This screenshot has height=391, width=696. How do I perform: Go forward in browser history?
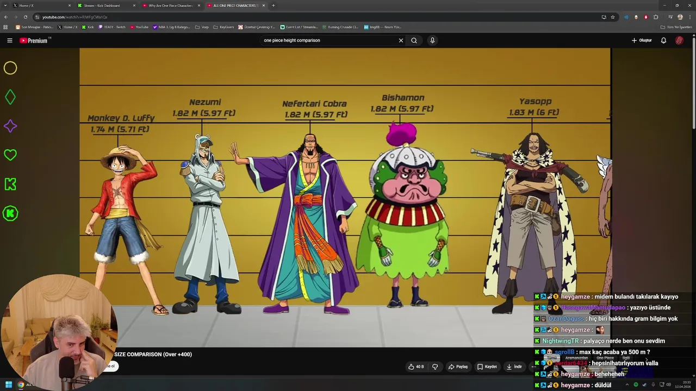15,17
